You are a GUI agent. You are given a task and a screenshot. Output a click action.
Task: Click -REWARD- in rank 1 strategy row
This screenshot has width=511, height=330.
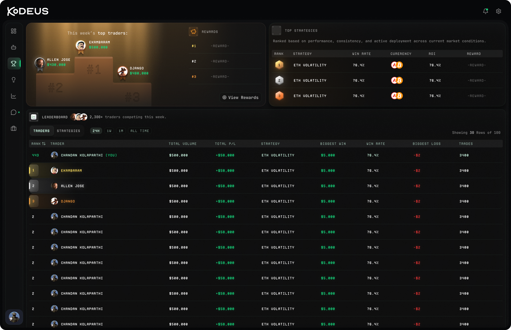(477, 65)
